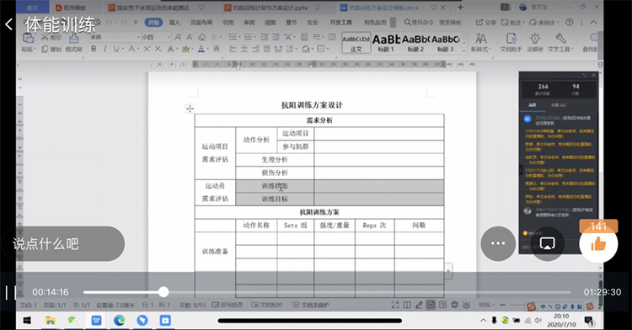Go back with the left arrow
Image resolution: width=632 pixels, height=330 pixels.
tap(9, 24)
